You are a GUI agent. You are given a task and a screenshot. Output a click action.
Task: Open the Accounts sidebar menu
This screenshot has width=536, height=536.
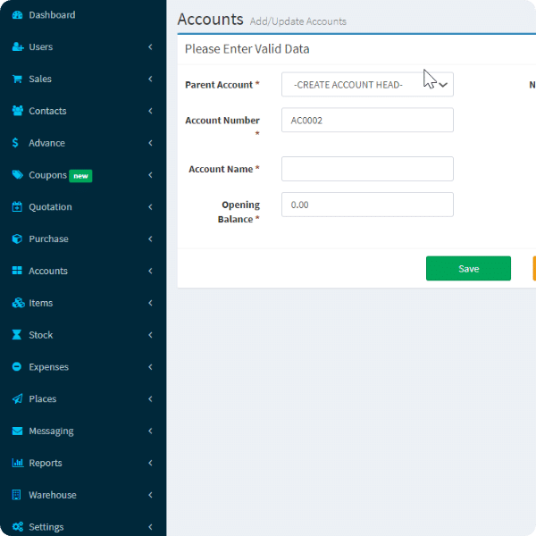coord(48,272)
